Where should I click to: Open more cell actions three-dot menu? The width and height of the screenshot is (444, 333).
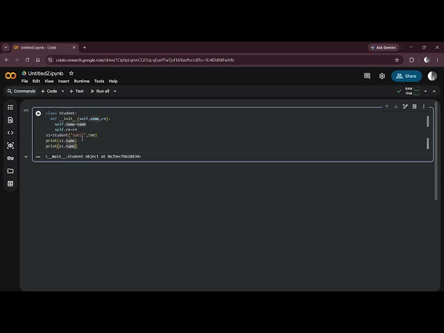point(424,106)
